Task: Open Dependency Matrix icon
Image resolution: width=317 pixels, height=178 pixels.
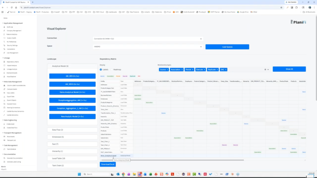Action: tap(4, 62)
